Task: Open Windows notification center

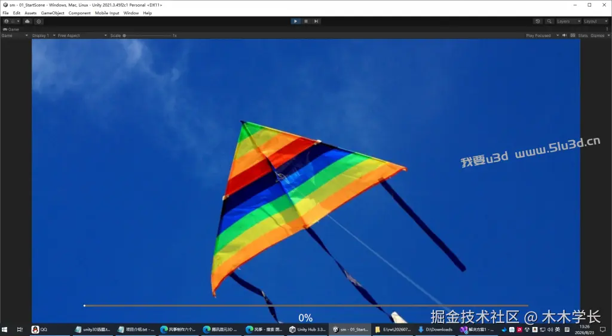Action: 602,329
